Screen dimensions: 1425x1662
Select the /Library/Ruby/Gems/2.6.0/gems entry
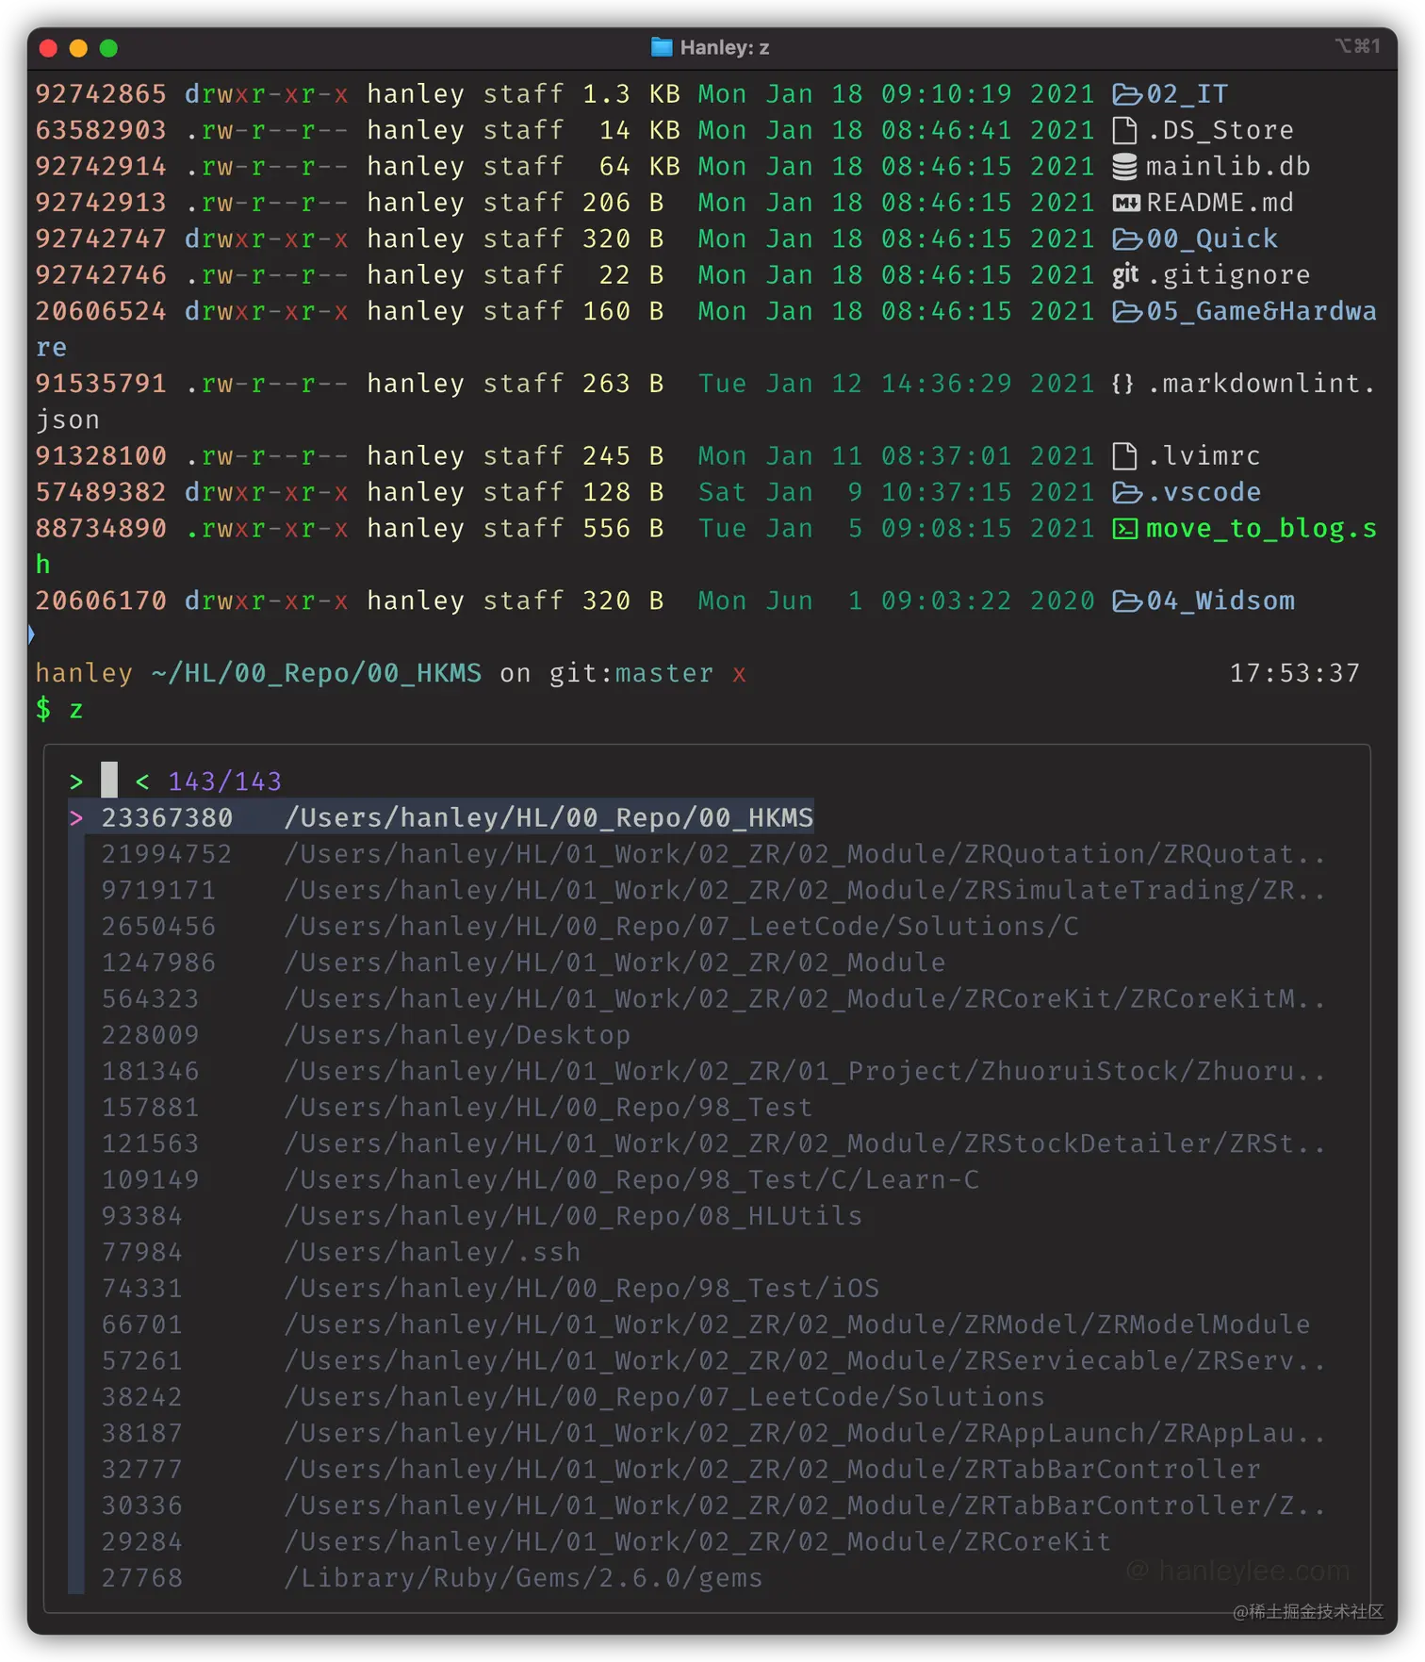[x=432, y=1578]
